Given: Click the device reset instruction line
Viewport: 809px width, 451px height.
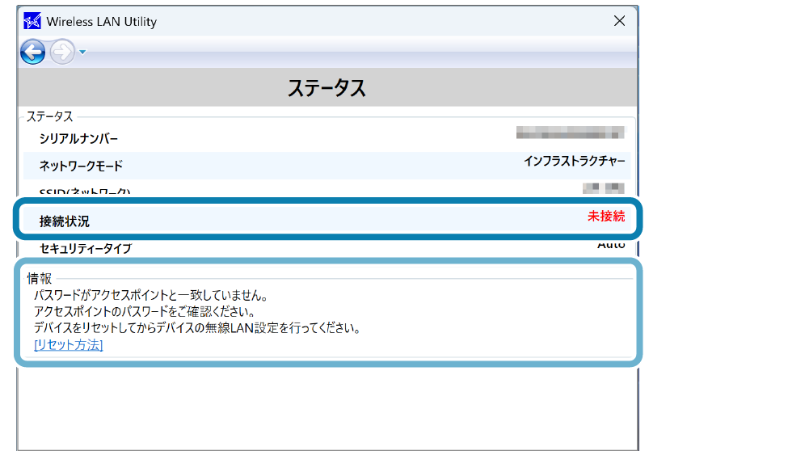Looking at the screenshot, I should point(196,328).
